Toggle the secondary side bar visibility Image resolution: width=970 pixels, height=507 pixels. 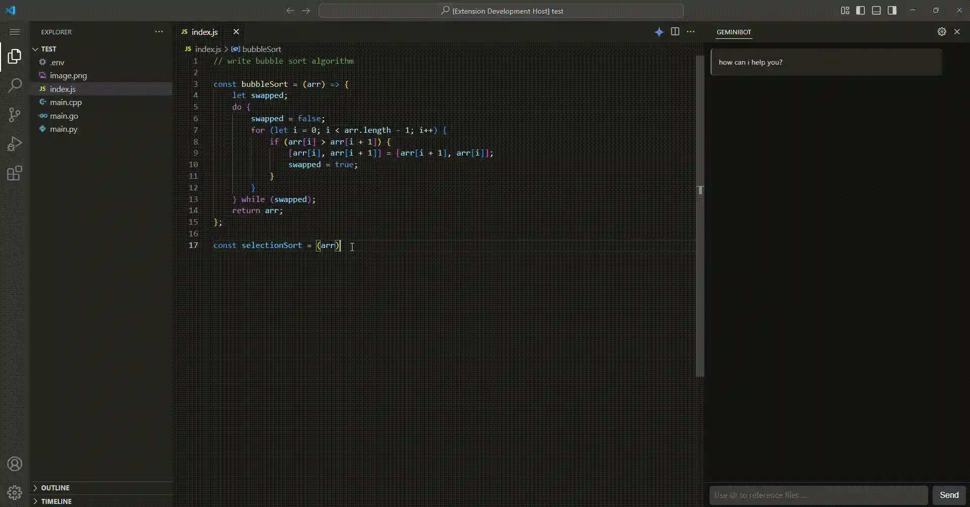pos(892,11)
